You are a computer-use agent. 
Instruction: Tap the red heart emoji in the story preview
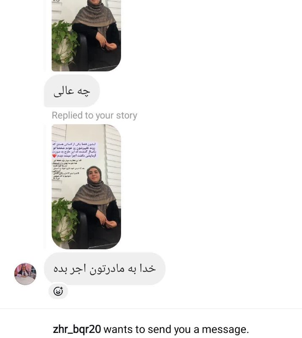coord(54,155)
